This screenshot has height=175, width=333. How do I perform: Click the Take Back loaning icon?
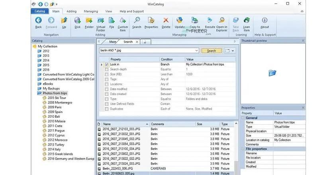tap(236, 20)
